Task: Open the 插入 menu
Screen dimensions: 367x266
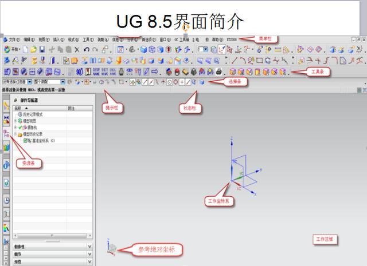Action: 58,39
